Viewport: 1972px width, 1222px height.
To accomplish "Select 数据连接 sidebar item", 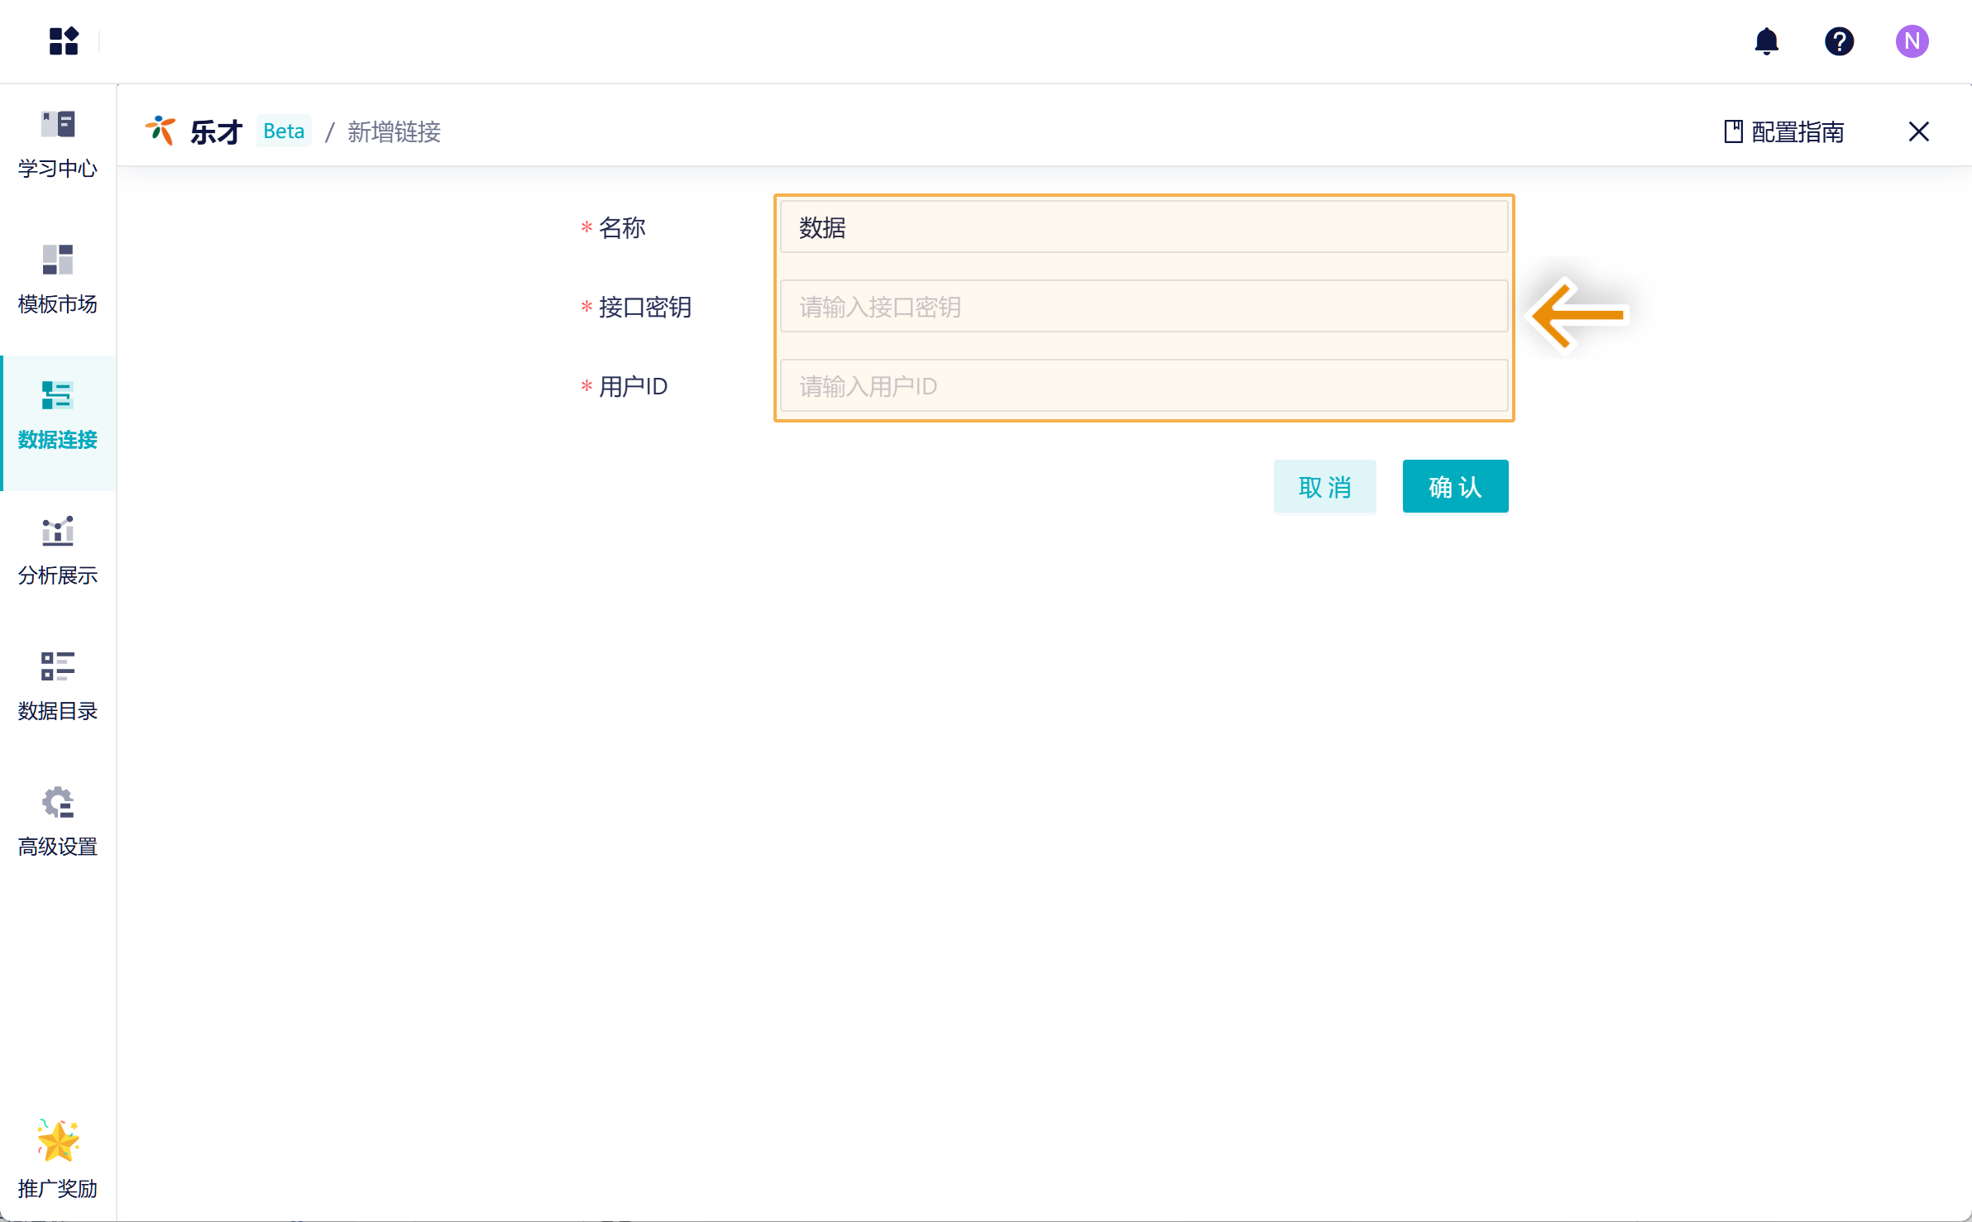I will (58, 416).
